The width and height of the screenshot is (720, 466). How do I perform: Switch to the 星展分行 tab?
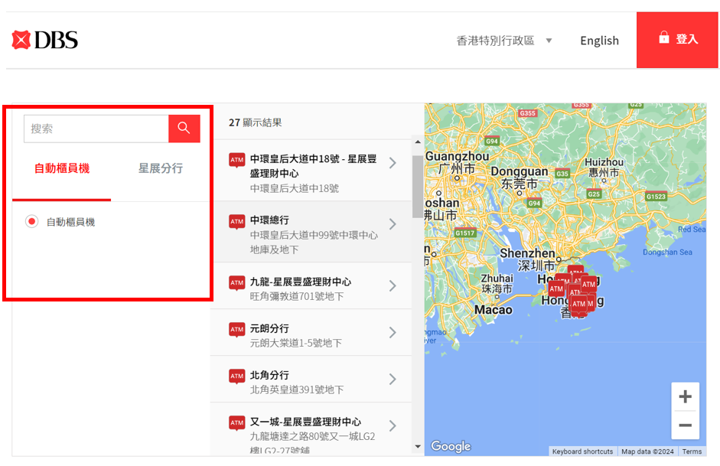tap(160, 168)
